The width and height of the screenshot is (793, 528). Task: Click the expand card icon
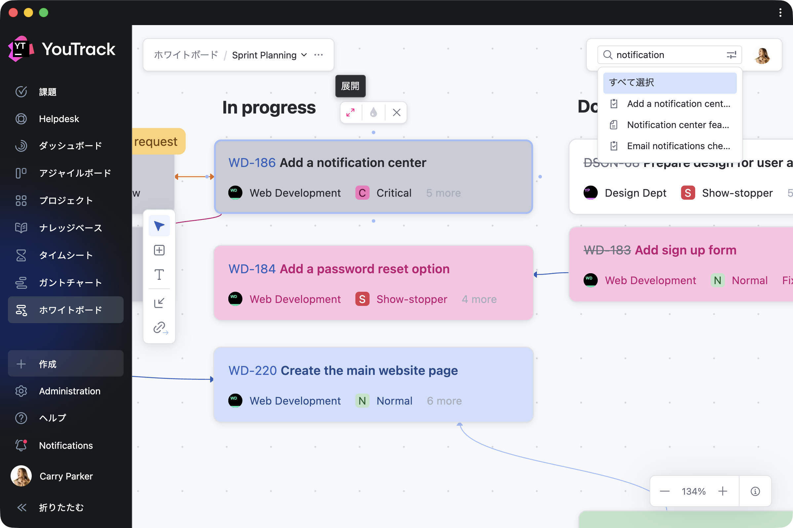pyautogui.click(x=350, y=113)
